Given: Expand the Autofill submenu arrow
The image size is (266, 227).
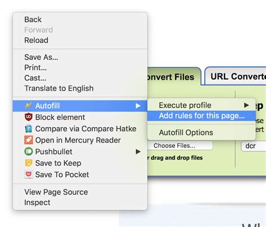Looking at the screenshot, I should (138, 106).
